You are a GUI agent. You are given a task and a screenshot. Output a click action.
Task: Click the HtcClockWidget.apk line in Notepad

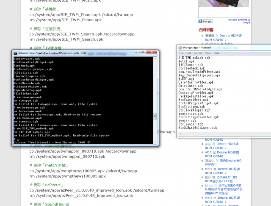[194, 110]
